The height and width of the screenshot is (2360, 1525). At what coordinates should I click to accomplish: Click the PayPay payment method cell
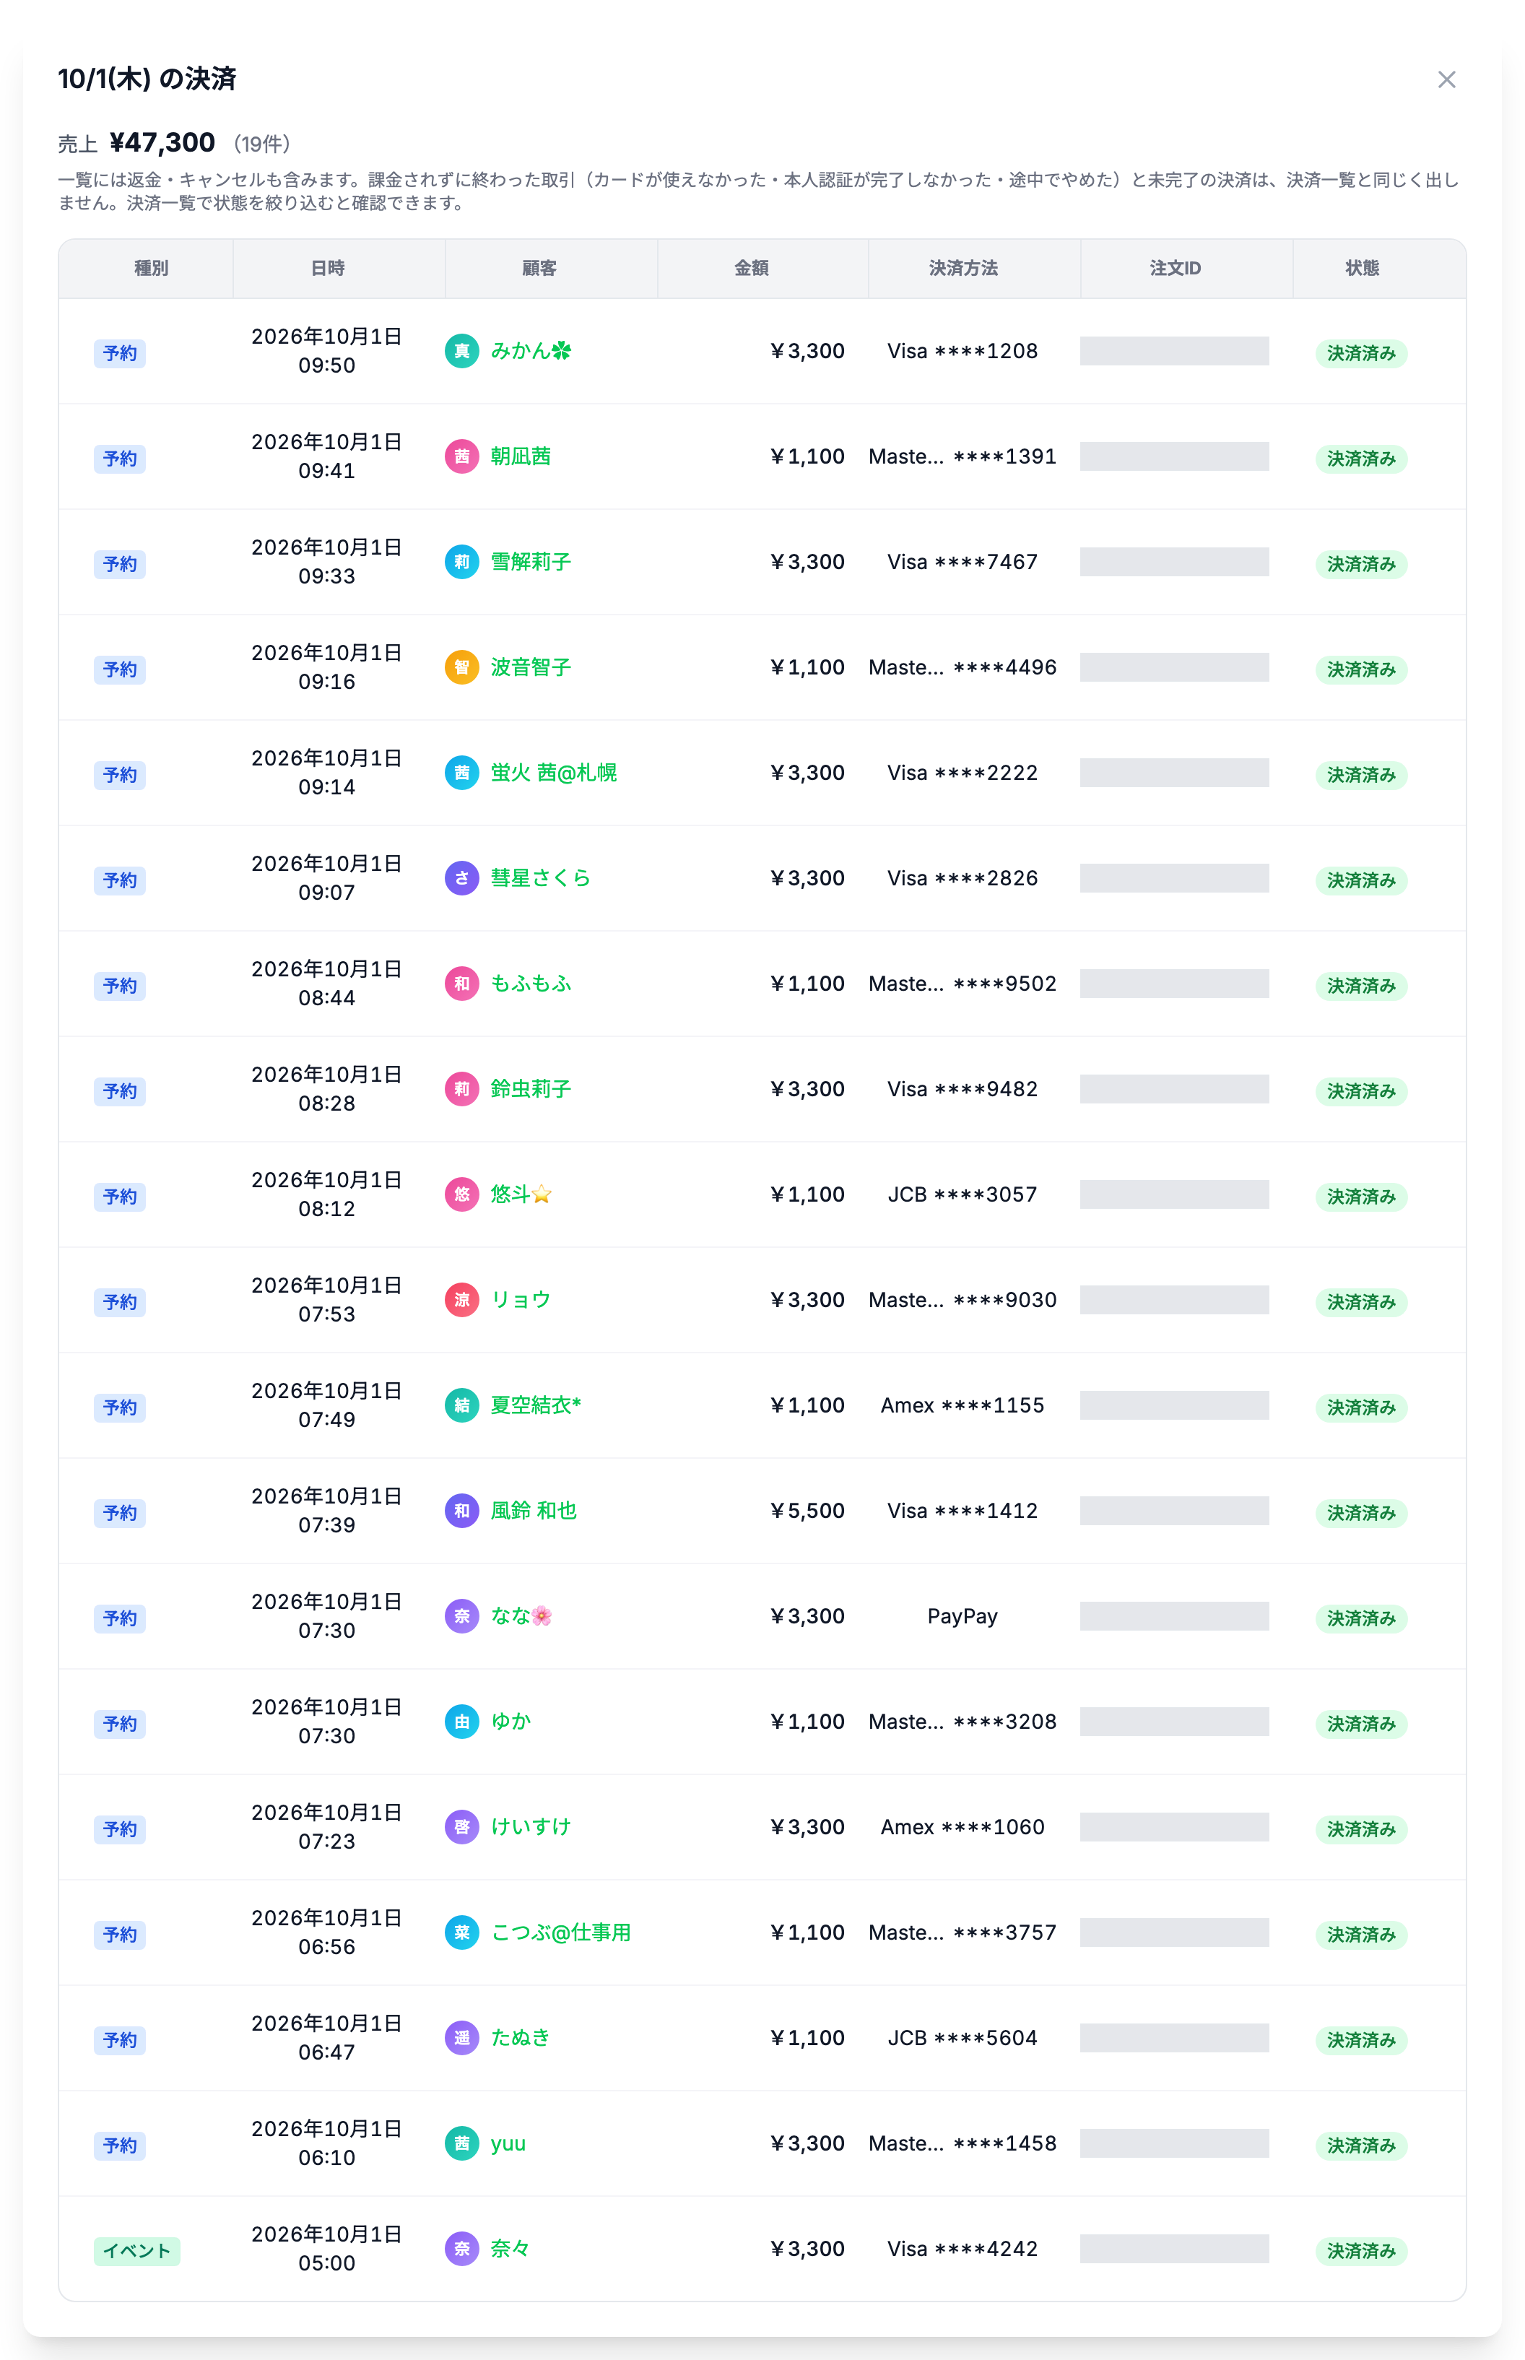click(963, 1616)
